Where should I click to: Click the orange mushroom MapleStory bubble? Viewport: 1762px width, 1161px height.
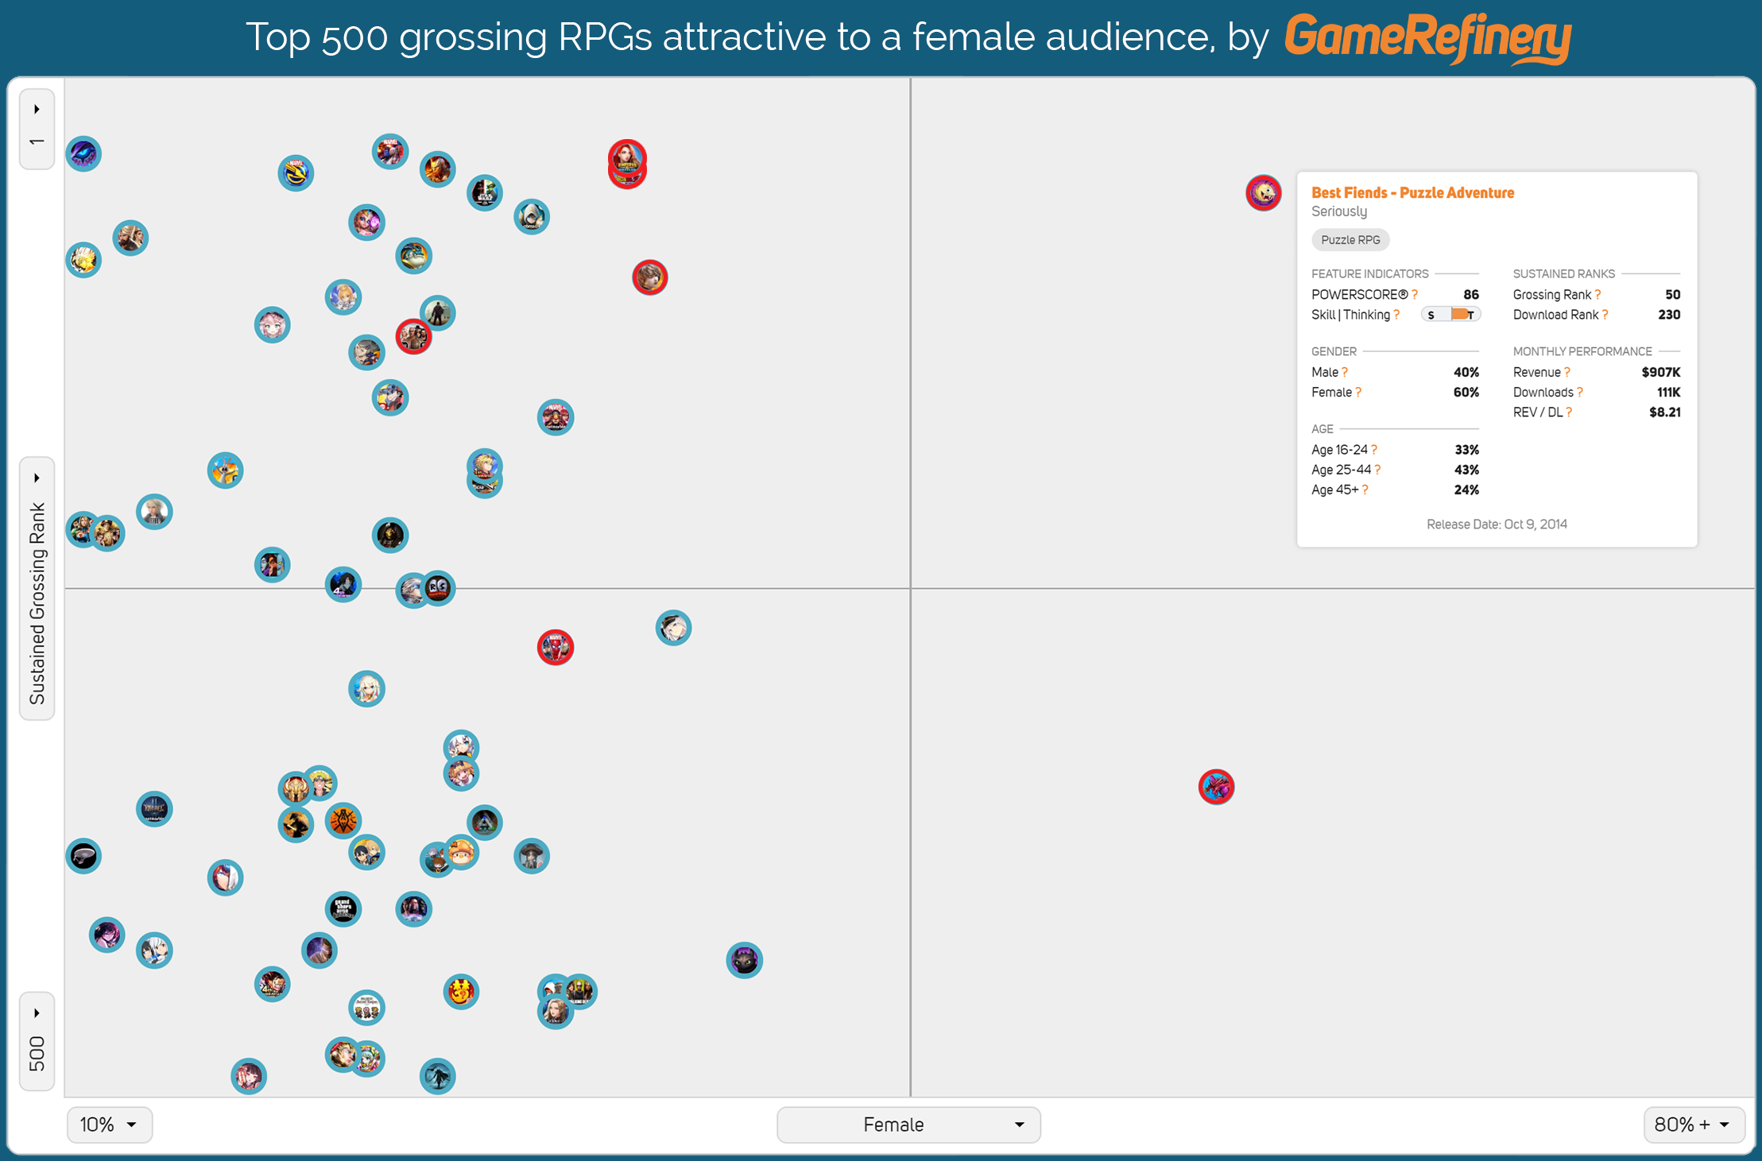point(461,852)
